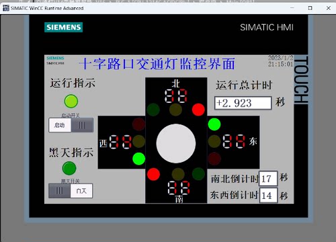Click the date and time 2023/1/2 21:15:01
336x242 pixels.
281,61
